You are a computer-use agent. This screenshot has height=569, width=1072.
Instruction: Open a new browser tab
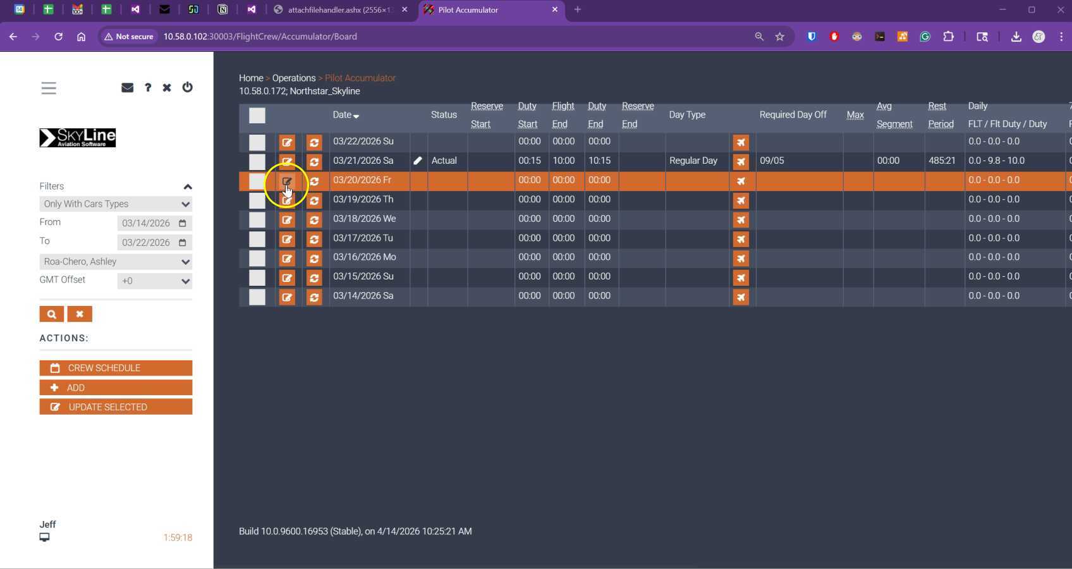click(578, 9)
